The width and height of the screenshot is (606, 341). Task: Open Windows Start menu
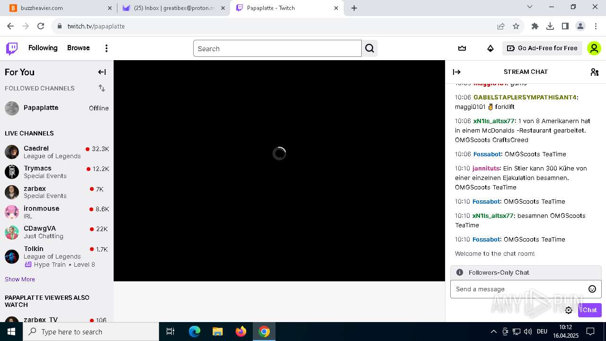click(11, 332)
